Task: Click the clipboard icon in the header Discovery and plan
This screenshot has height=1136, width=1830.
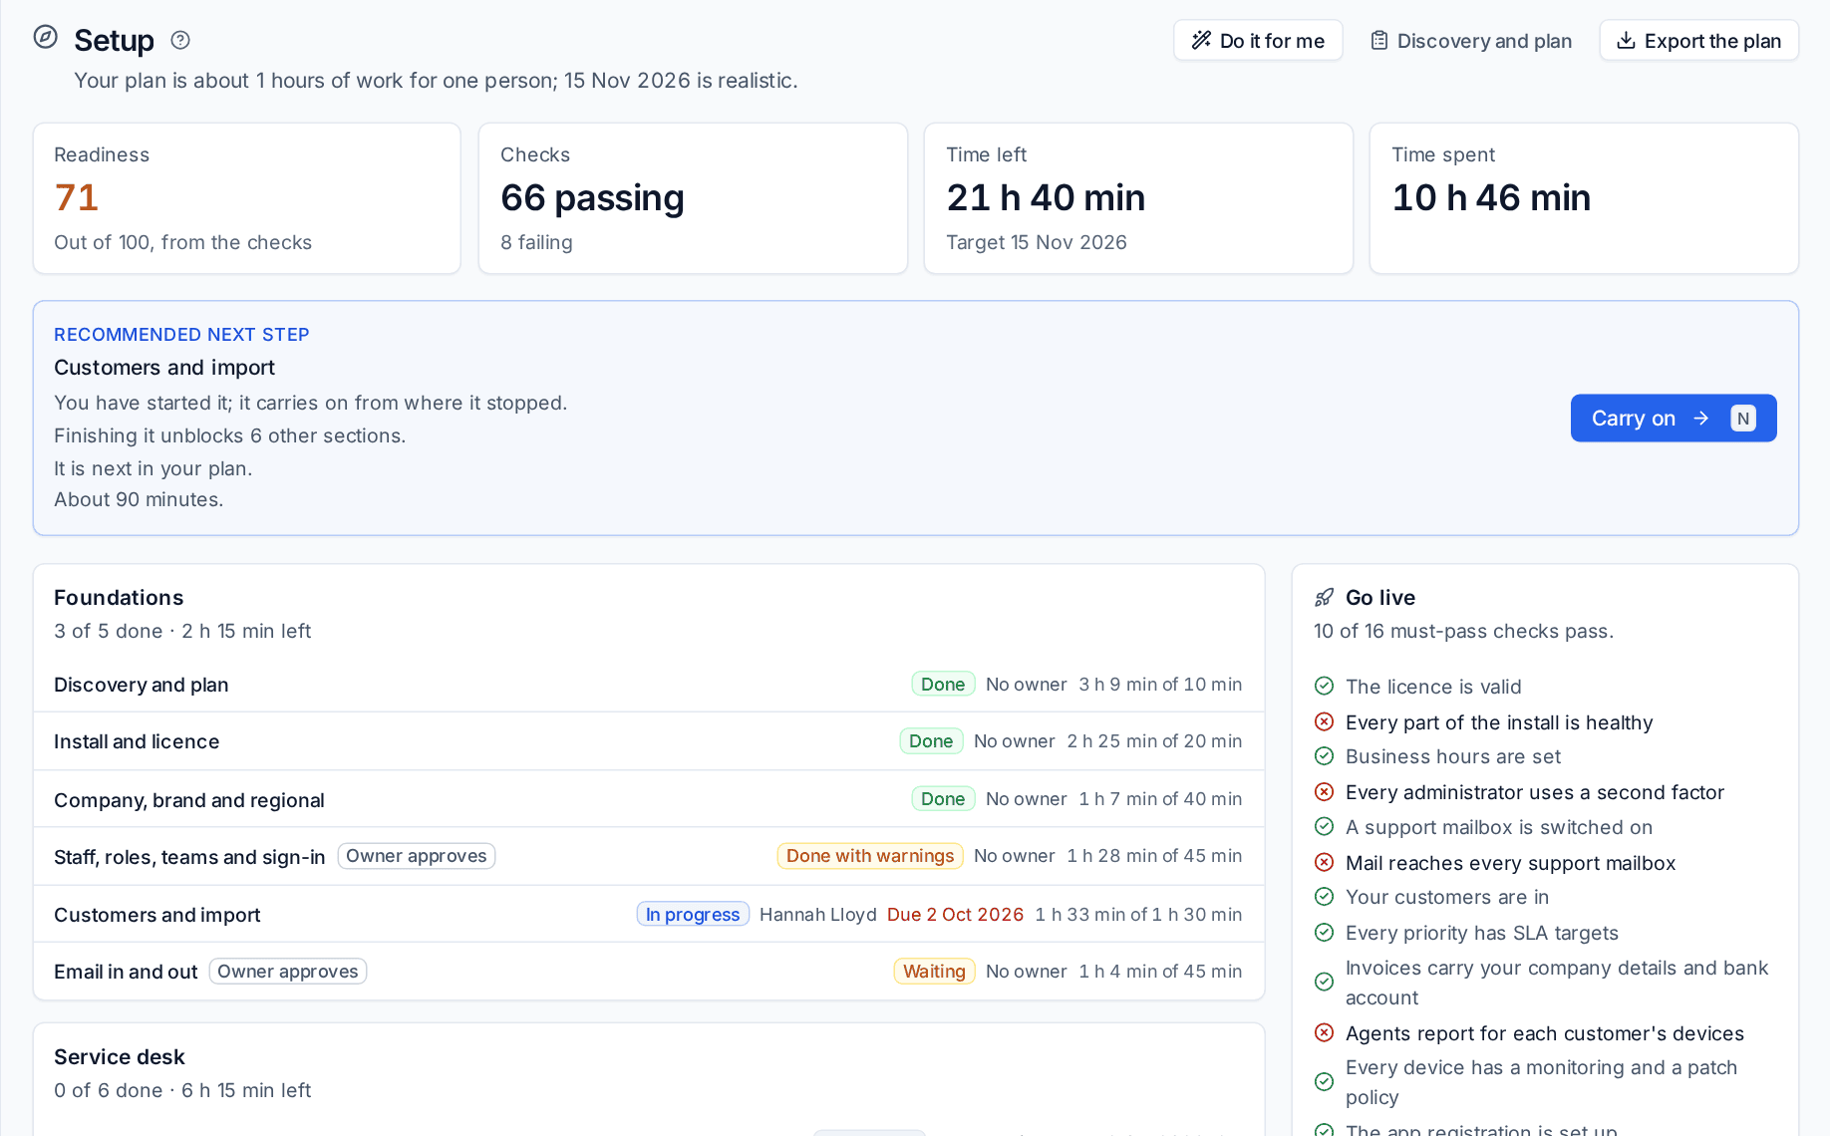Action: coord(1379,40)
